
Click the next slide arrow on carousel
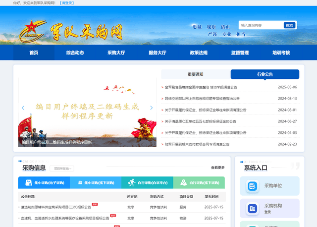click(x=152, y=108)
